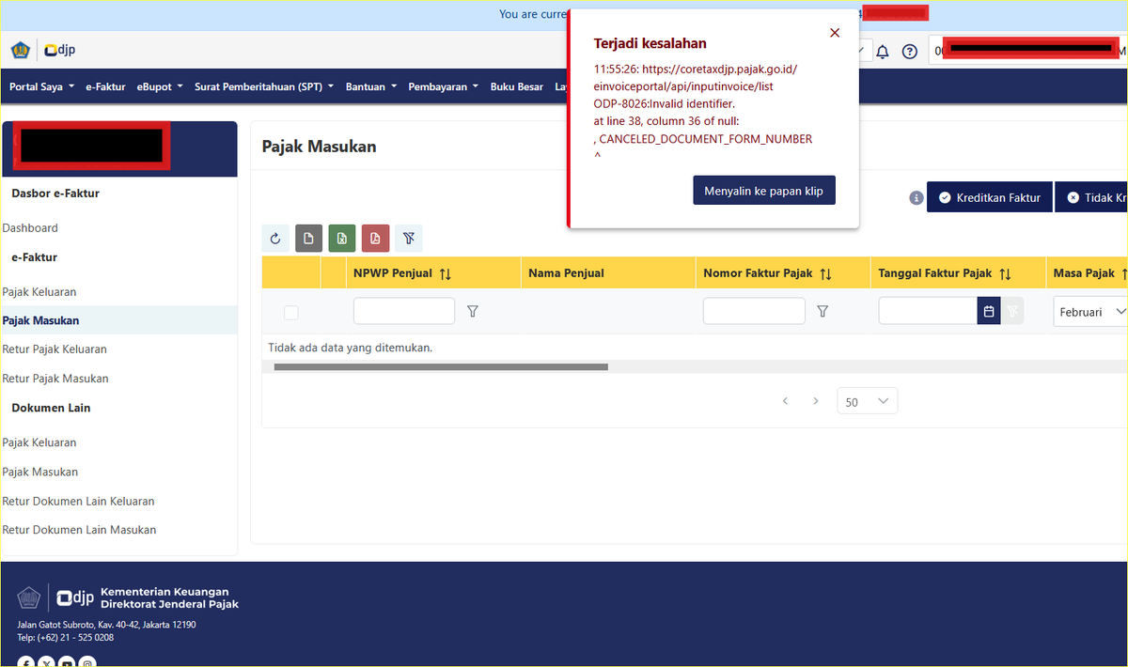The height and width of the screenshot is (667, 1128).
Task: Go to next page of results
Action: click(816, 401)
